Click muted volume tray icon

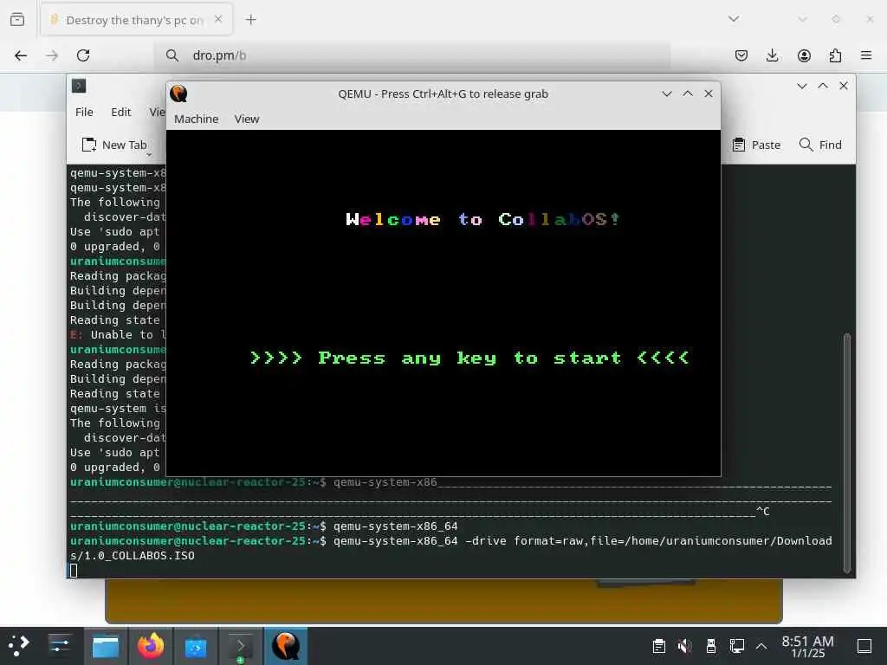tap(684, 646)
